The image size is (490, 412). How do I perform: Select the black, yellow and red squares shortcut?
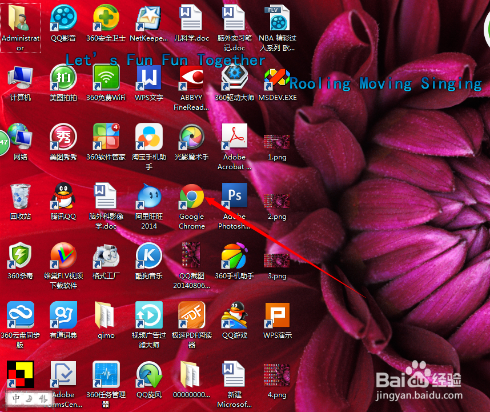(21, 374)
